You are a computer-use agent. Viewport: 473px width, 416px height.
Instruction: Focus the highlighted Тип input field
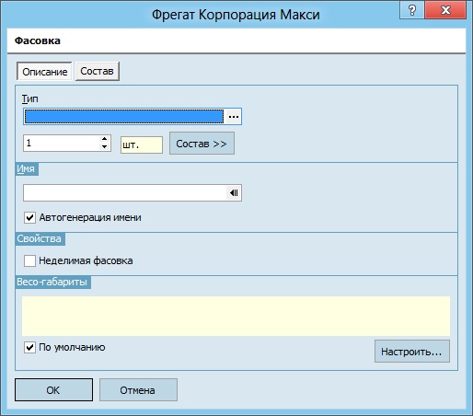pyautogui.click(x=124, y=117)
